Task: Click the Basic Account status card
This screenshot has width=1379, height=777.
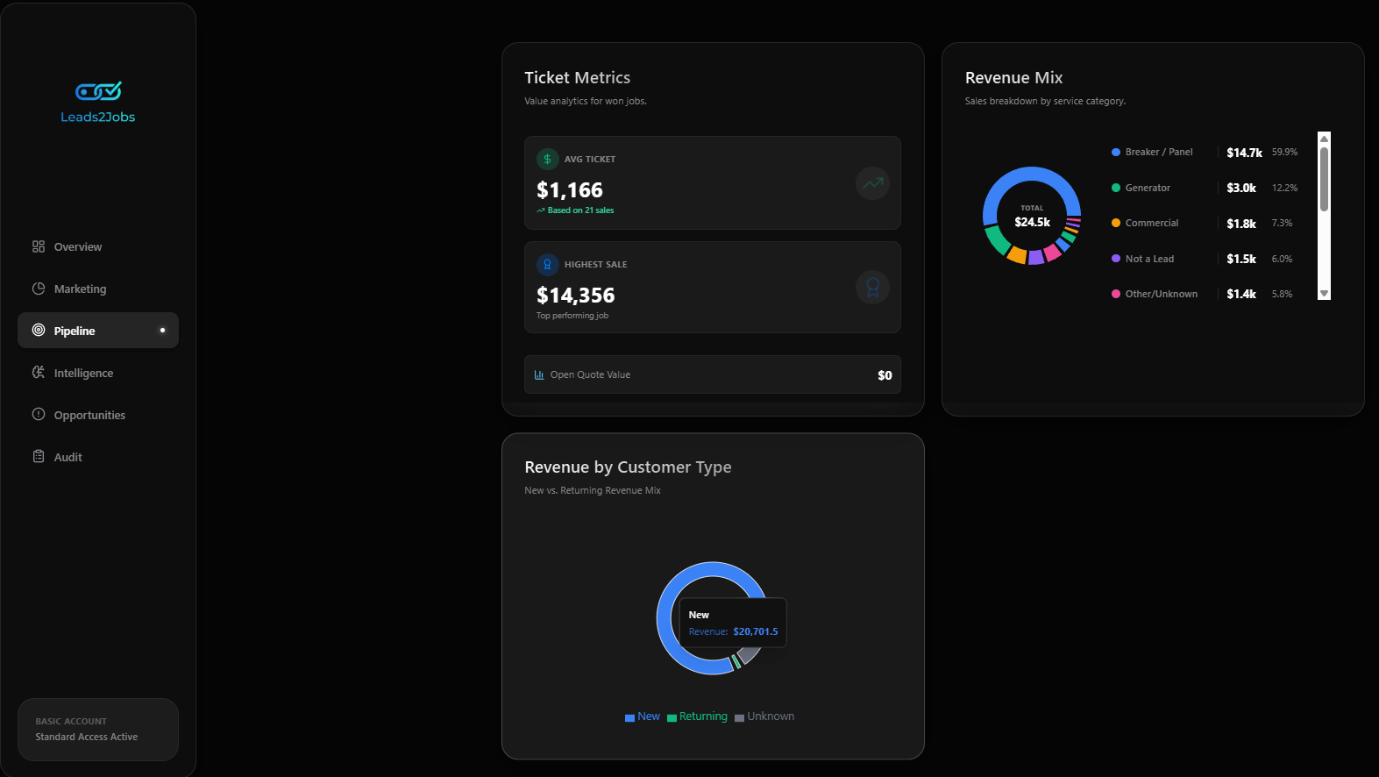Action: (x=98, y=730)
